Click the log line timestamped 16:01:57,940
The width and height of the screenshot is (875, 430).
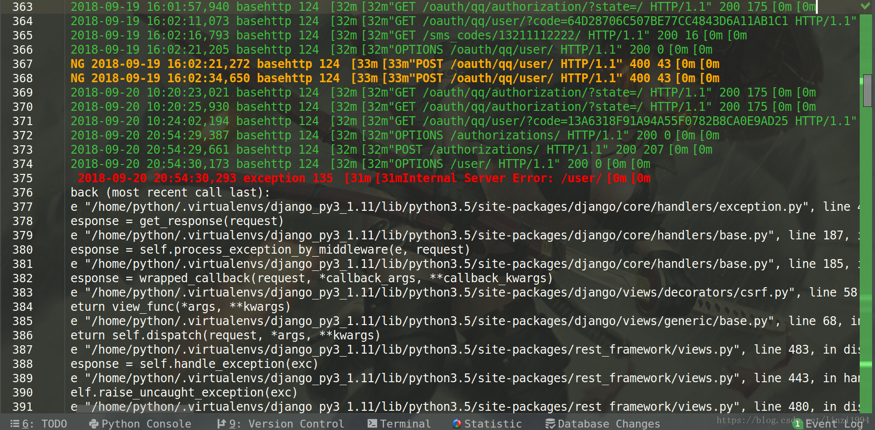tap(443, 7)
